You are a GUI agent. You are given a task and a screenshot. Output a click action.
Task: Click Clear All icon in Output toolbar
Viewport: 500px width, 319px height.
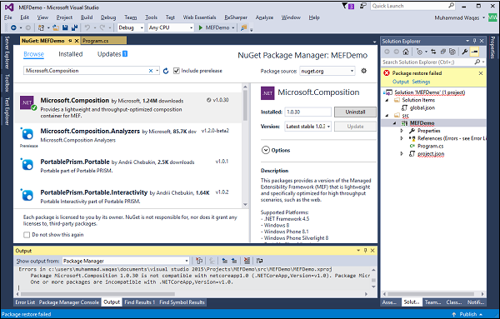tap(247, 261)
